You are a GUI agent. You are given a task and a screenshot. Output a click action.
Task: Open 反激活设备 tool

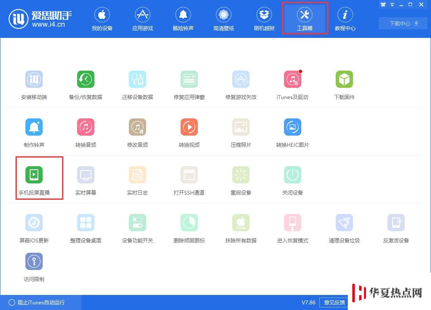pyautogui.click(x=396, y=229)
